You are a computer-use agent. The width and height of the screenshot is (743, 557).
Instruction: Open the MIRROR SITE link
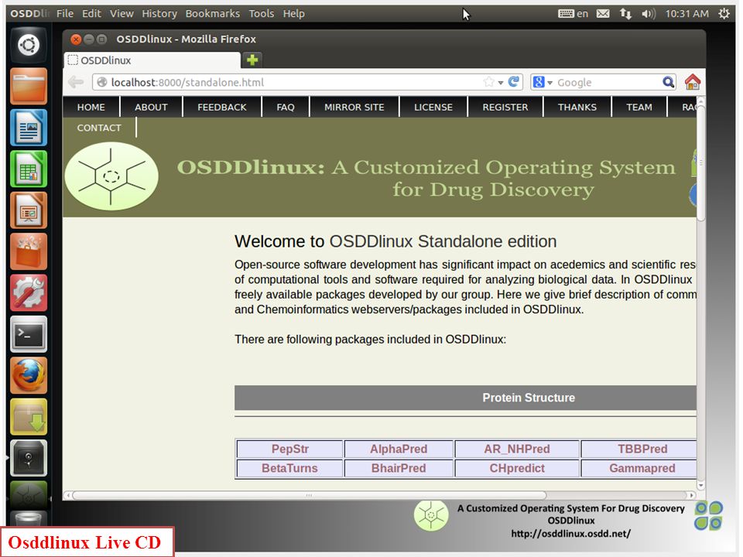point(354,107)
